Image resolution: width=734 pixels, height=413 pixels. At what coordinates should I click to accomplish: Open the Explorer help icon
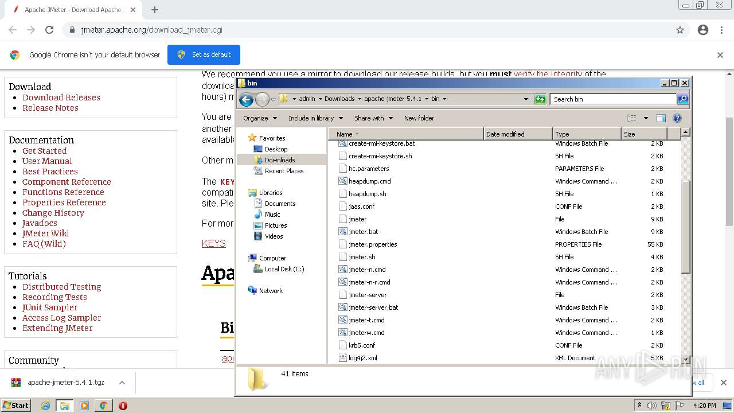[677, 118]
